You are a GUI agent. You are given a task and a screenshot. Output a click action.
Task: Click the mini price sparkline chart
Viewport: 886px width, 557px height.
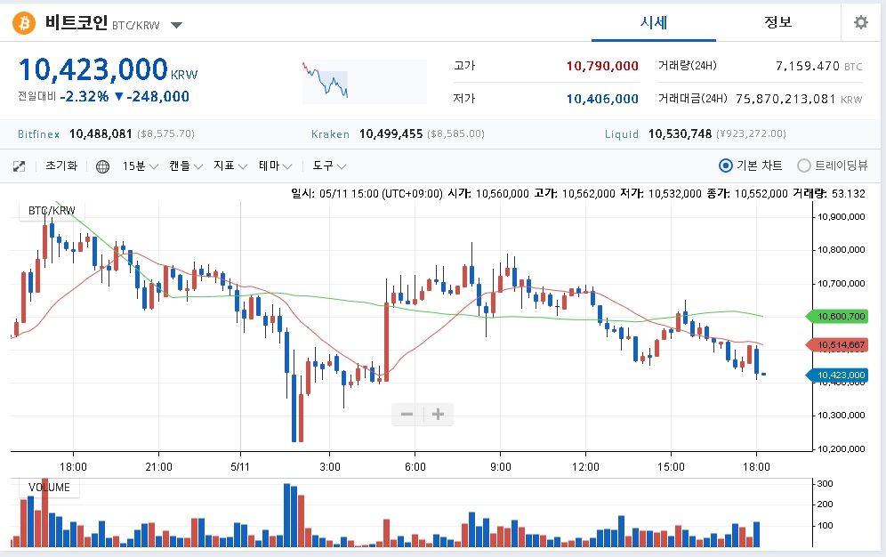coord(365,81)
